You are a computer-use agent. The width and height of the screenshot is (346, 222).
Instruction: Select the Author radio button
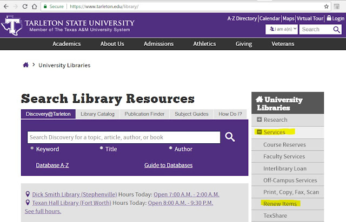171,148
